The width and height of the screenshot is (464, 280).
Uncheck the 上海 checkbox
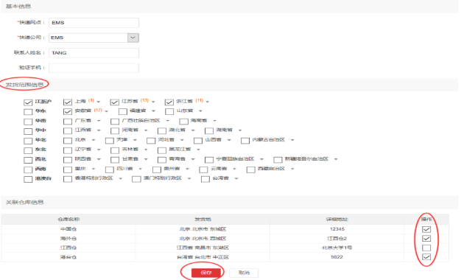click(68, 102)
